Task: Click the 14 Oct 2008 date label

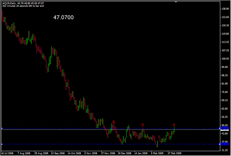Action: point(74,153)
